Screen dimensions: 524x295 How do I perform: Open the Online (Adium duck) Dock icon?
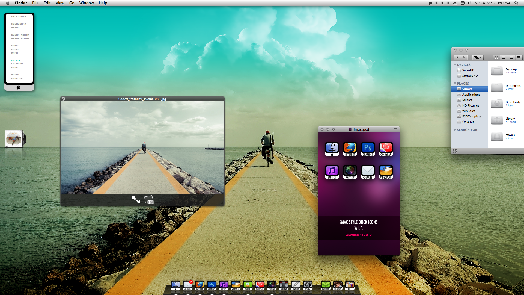coord(248,285)
